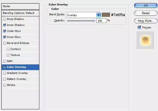Toggle the Preview checkbox

coord(139,27)
